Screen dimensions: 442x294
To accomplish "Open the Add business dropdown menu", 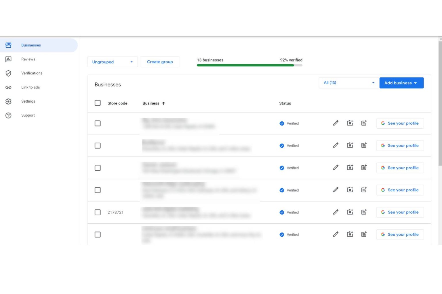I will (401, 83).
